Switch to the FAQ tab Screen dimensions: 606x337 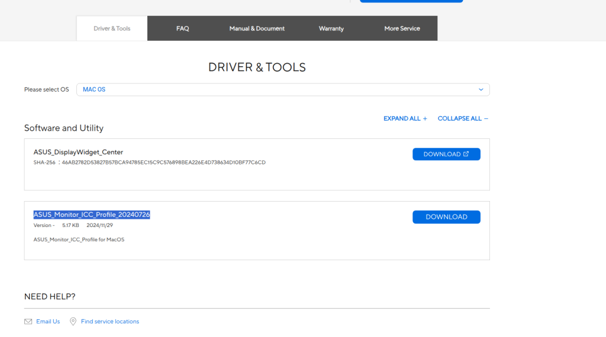(182, 28)
